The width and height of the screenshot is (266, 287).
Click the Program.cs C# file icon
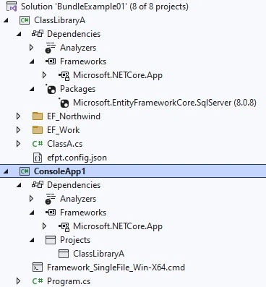pos(38,281)
